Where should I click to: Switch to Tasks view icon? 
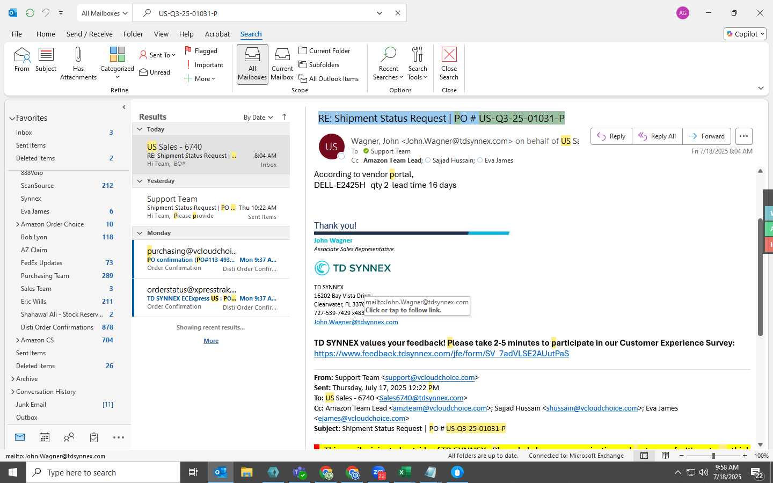tap(94, 437)
